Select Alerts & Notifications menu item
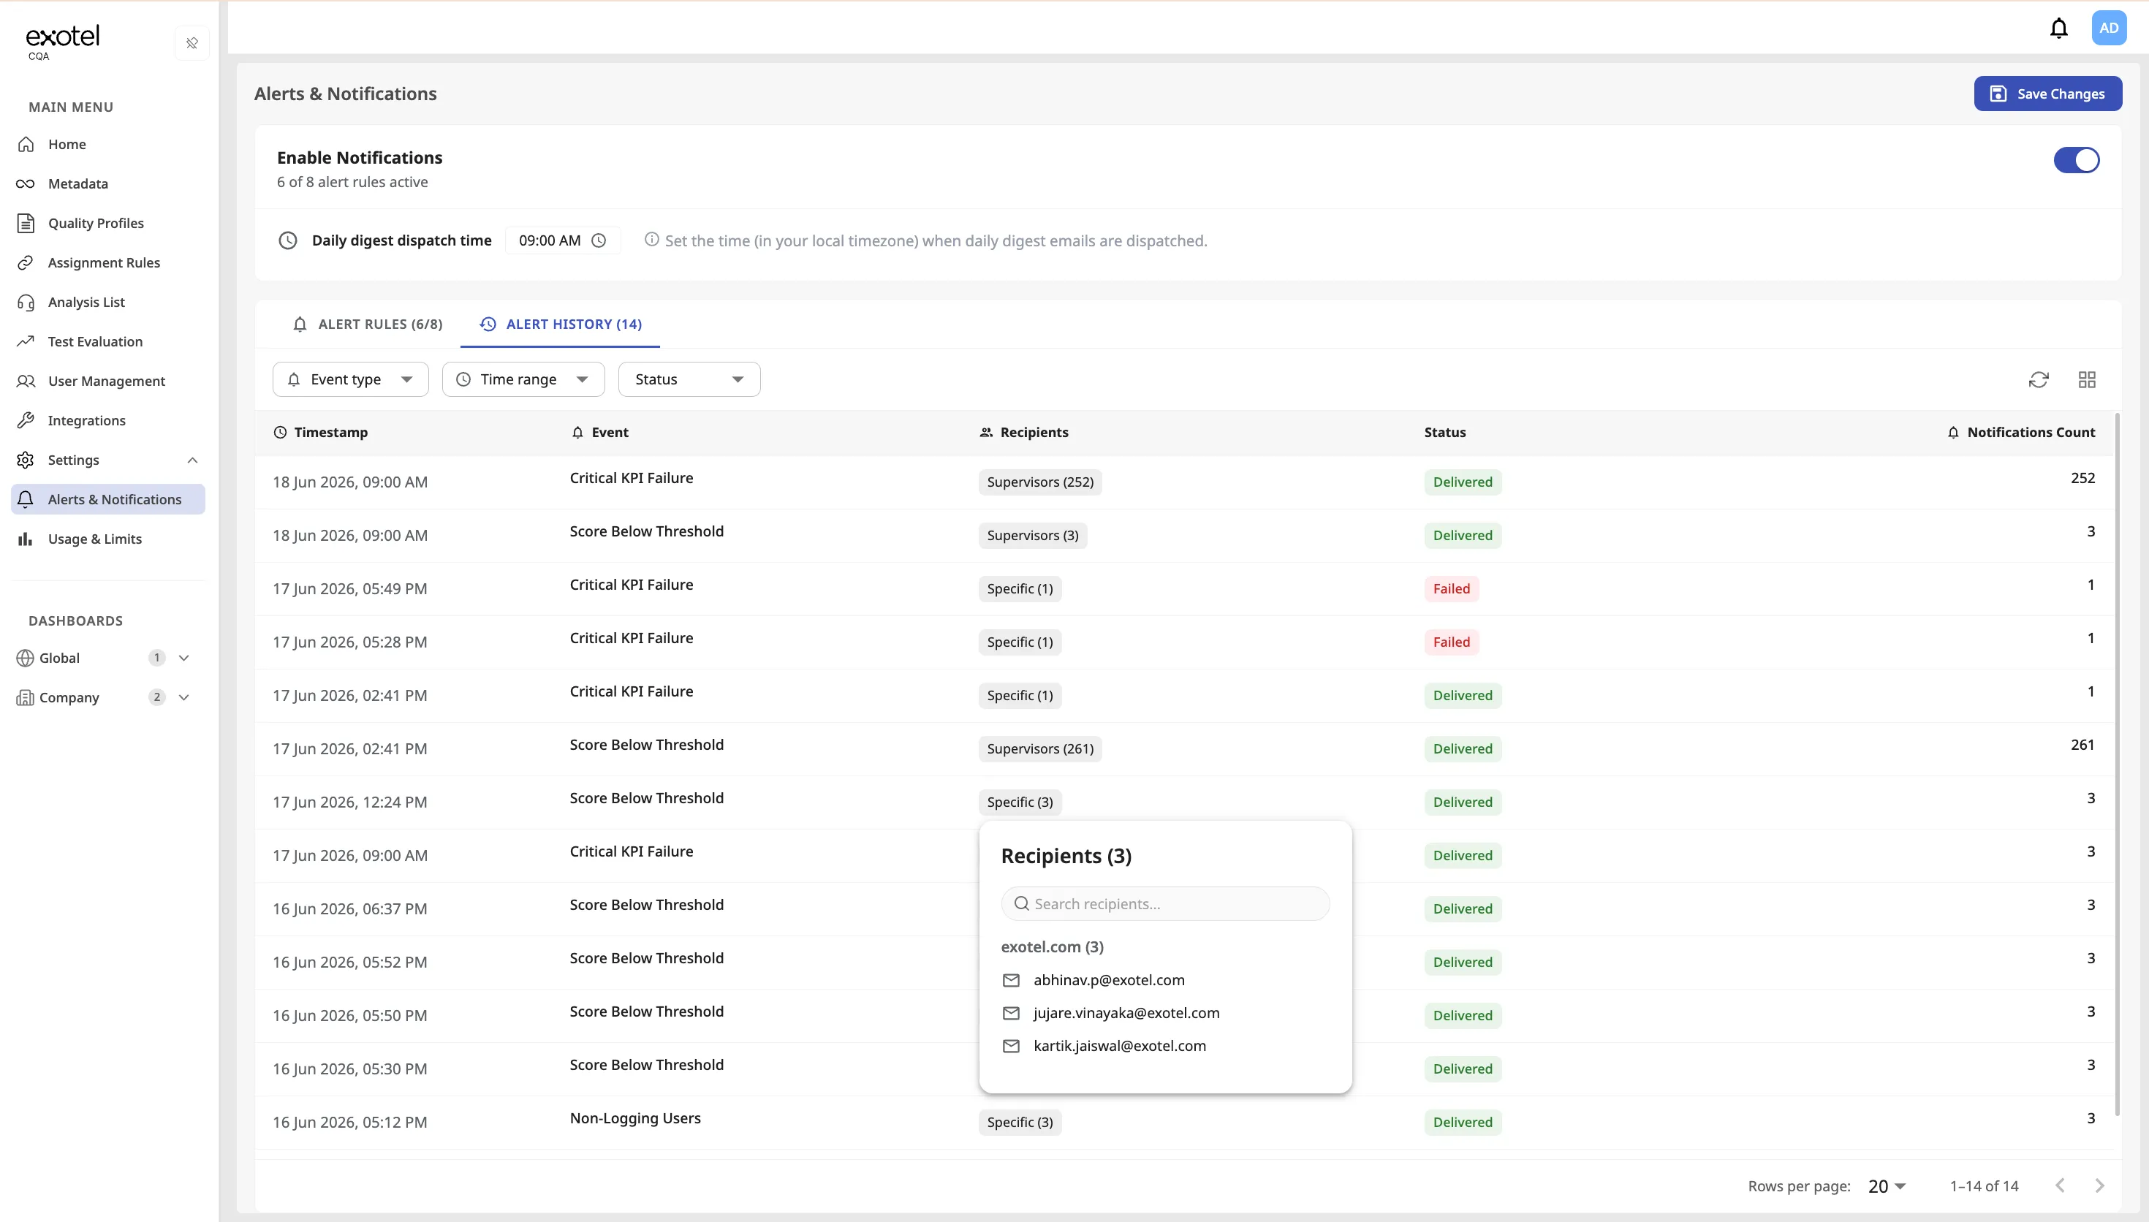 tap(108, 499)
